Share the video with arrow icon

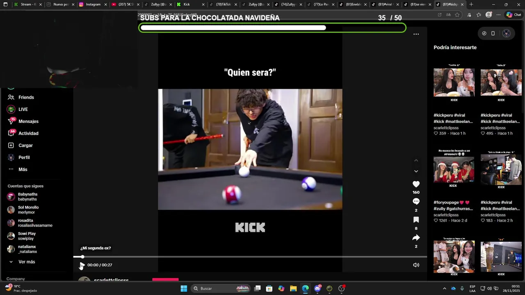tap(416, 238)
